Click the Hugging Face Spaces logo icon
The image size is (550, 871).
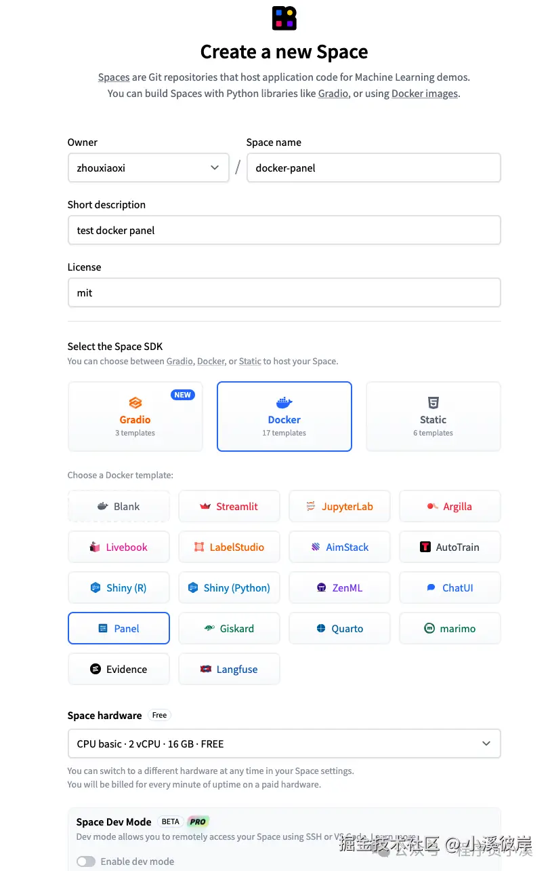pyautogui.click(x=284, y=18)
